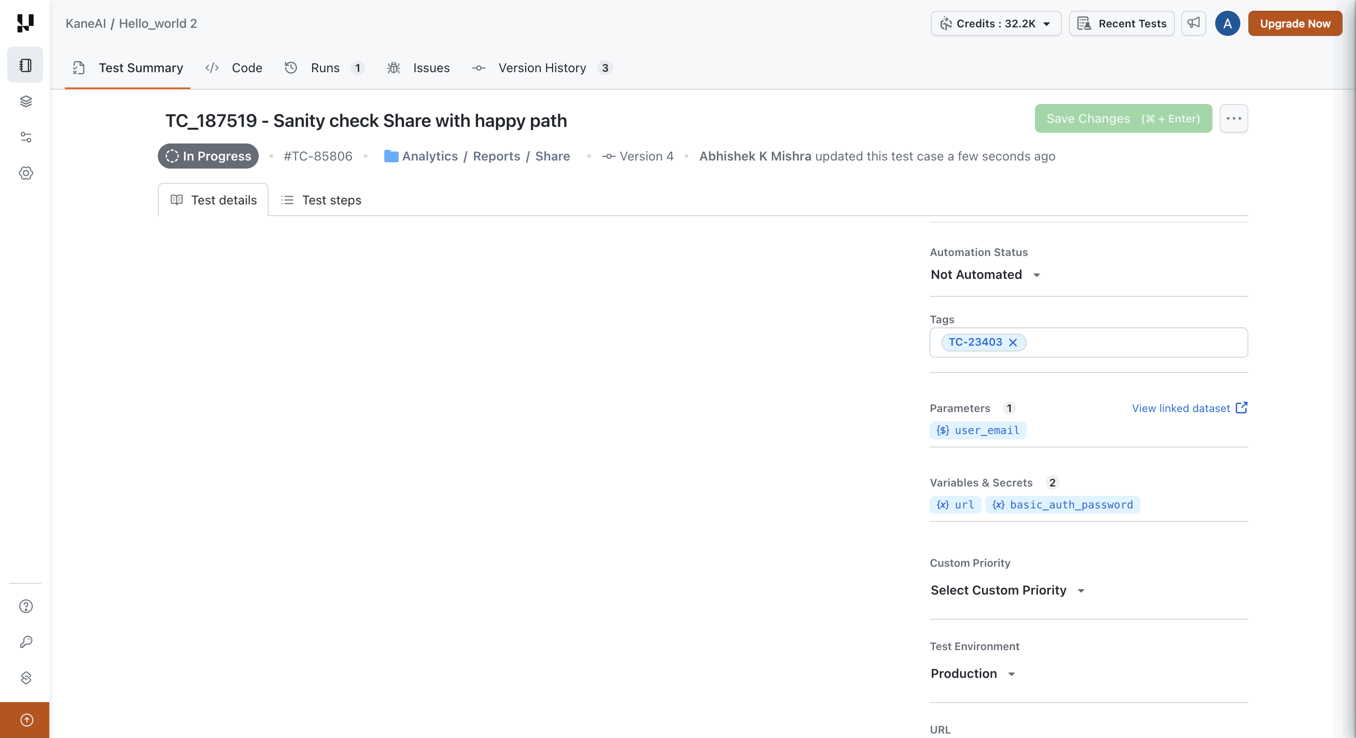Viewport: 1356px width, 738px height.
Task: Click the user_email parameter chip
Action: (978, 430)
